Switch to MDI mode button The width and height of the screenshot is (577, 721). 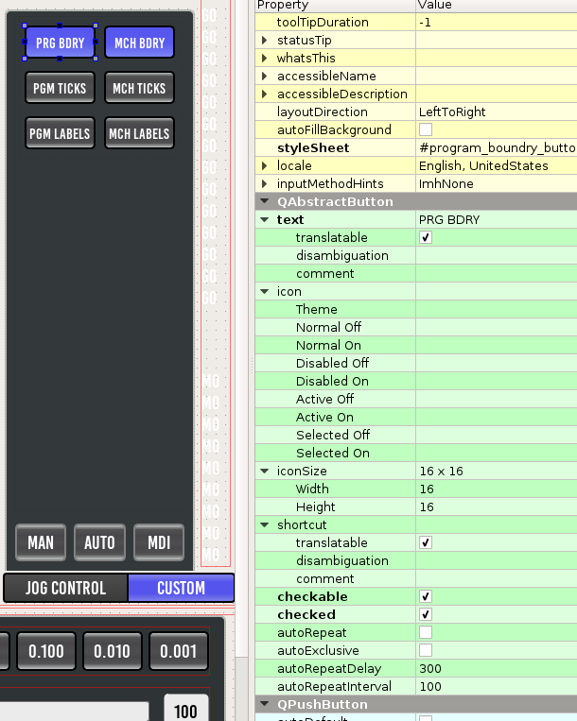[159, 542]
